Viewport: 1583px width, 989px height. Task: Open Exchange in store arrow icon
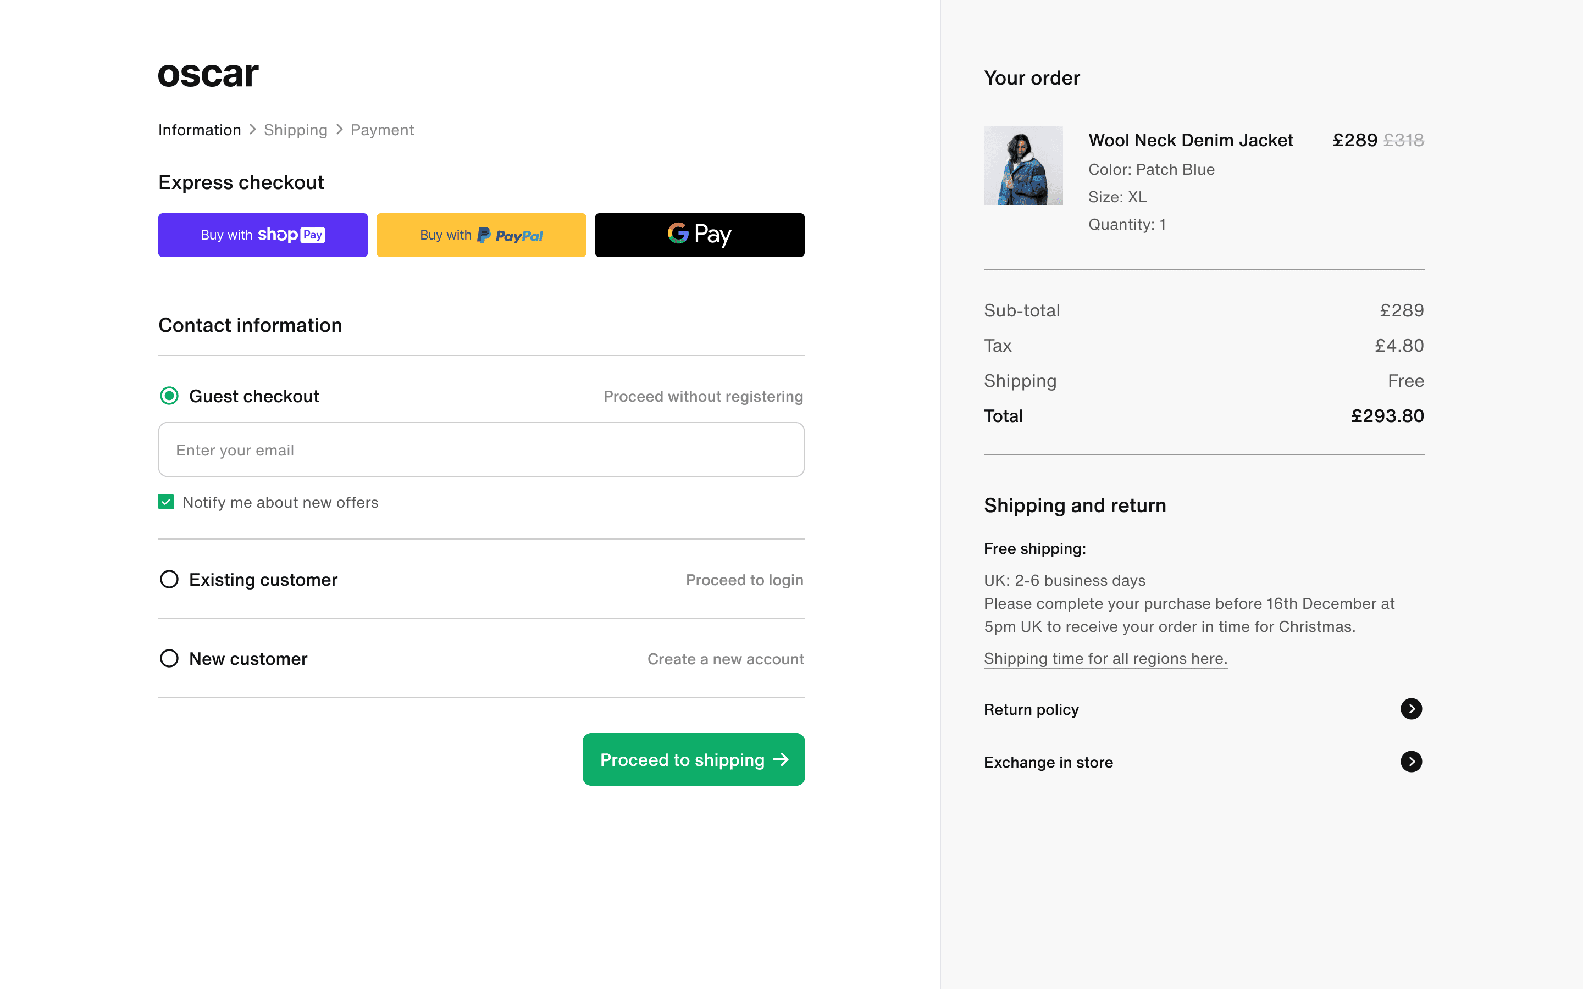1411,762
